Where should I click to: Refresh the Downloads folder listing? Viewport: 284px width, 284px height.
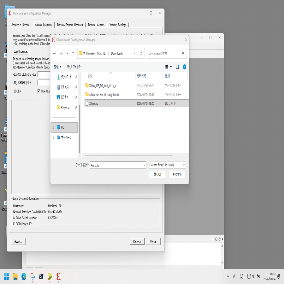[x=141, y=53]
